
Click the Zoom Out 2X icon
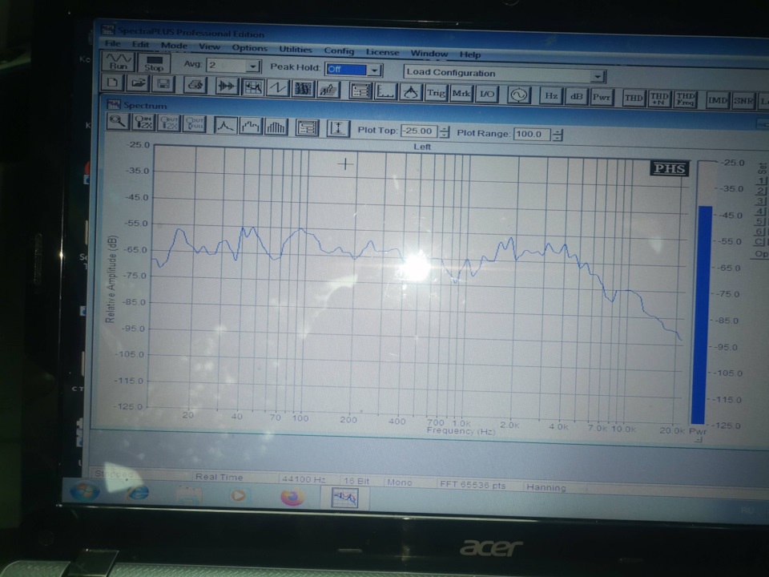coord(169,123)
